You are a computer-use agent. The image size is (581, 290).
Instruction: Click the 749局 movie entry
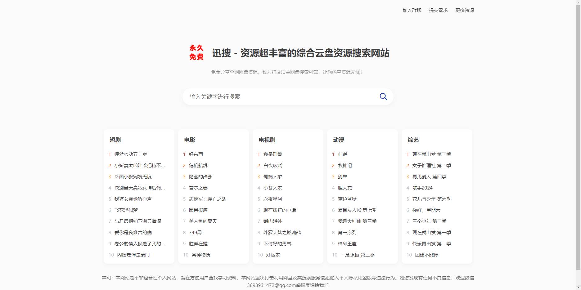pos(196,232)
